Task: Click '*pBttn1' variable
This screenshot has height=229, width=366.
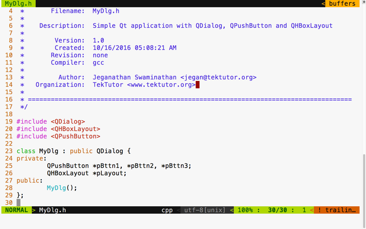Action: coord(106,166)
